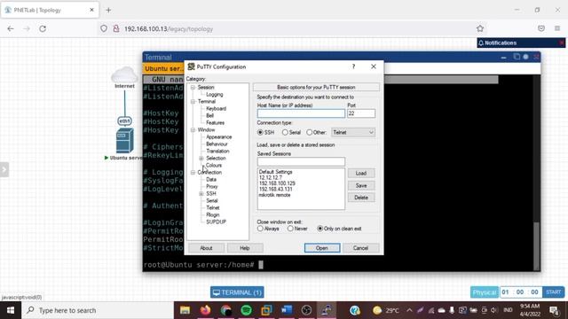The image size is (568, 319).
Task: Select Keyboard in category tree
Action: point(216,108)
